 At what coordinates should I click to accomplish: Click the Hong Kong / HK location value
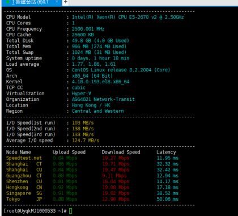91,105
